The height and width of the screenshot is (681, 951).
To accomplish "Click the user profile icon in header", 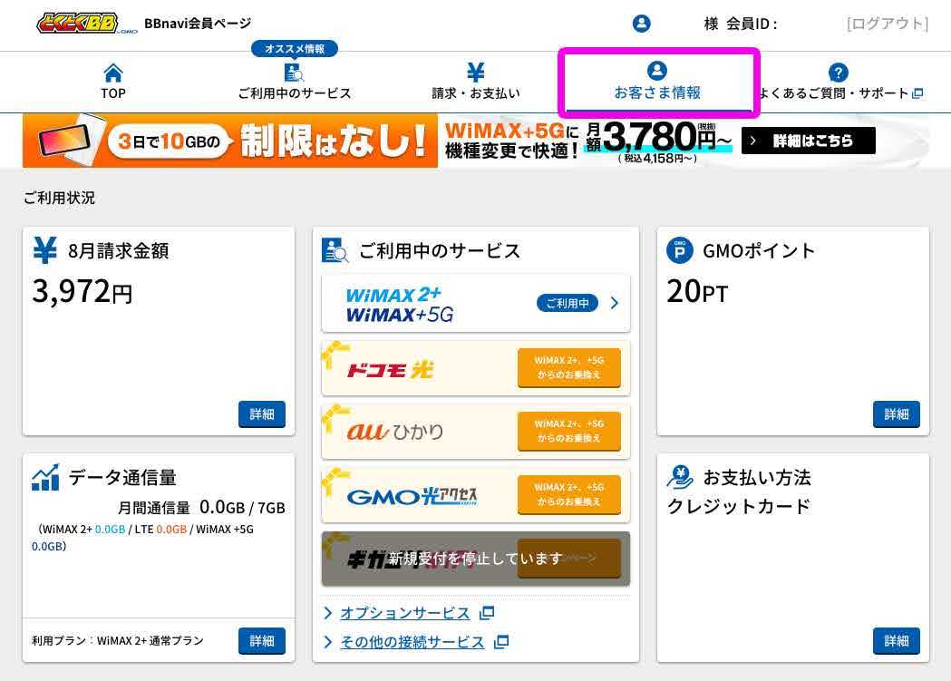I will pyautogui.click(x=642, y=24).
